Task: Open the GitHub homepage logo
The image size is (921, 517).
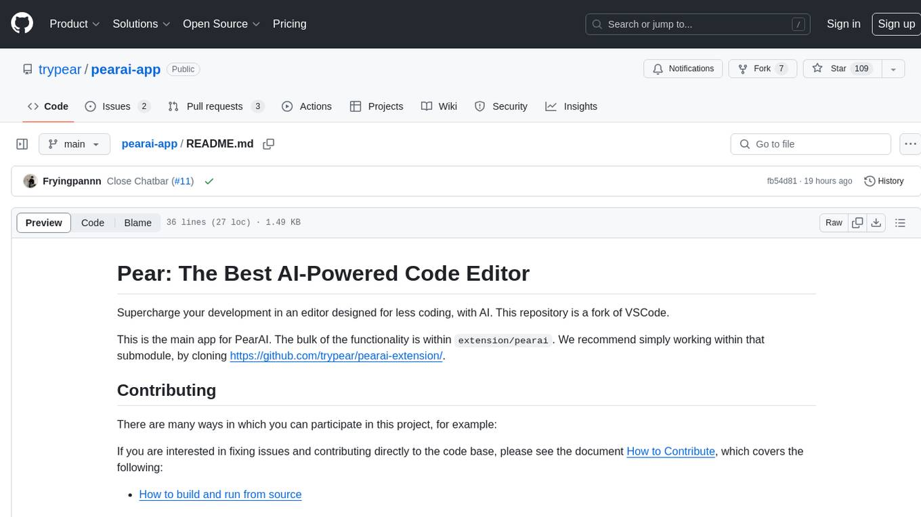Action: [x=22, y=24]
